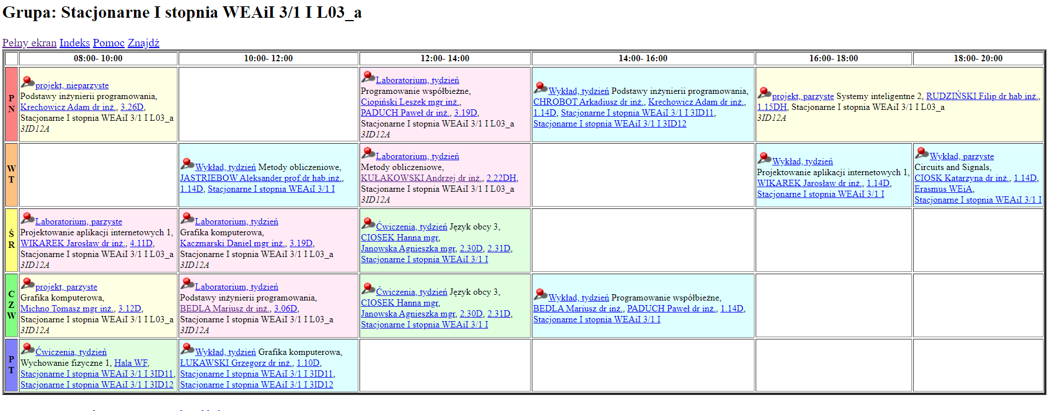Click pin icon of Wednesday Laboratorium, parzyste
This screenshot has height=411, width=1051.
(27, 218)
